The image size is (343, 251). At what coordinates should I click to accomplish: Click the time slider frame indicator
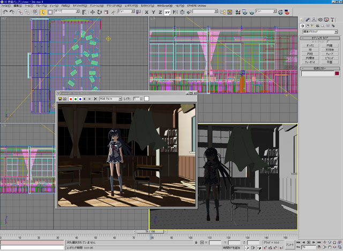point(150,231)
